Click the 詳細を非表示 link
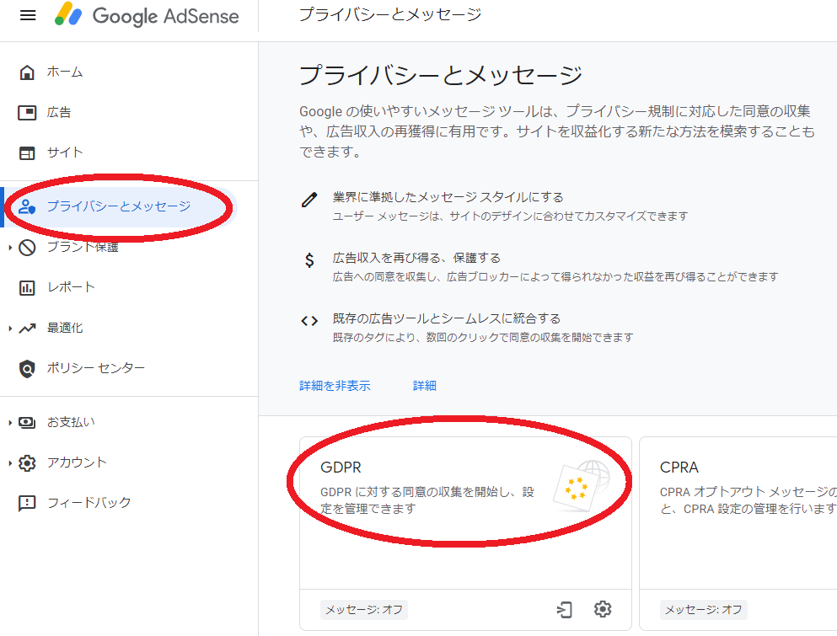The image size is (837, 636). coord(335,386)
